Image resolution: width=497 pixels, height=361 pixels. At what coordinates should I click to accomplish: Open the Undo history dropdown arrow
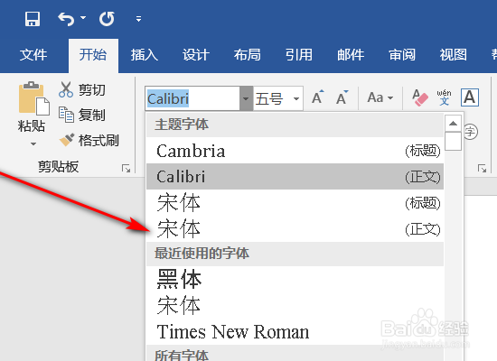83,18
